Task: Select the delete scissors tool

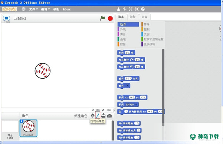Action: 125,9
